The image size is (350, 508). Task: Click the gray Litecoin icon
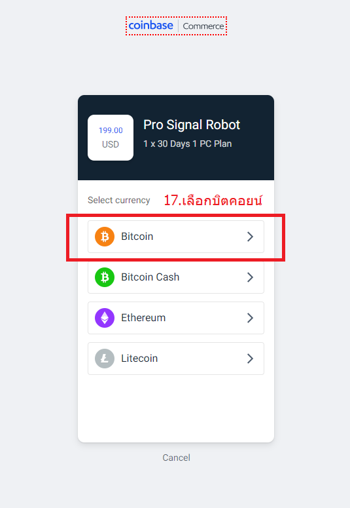pyautogui.click(x=105, y=359)
